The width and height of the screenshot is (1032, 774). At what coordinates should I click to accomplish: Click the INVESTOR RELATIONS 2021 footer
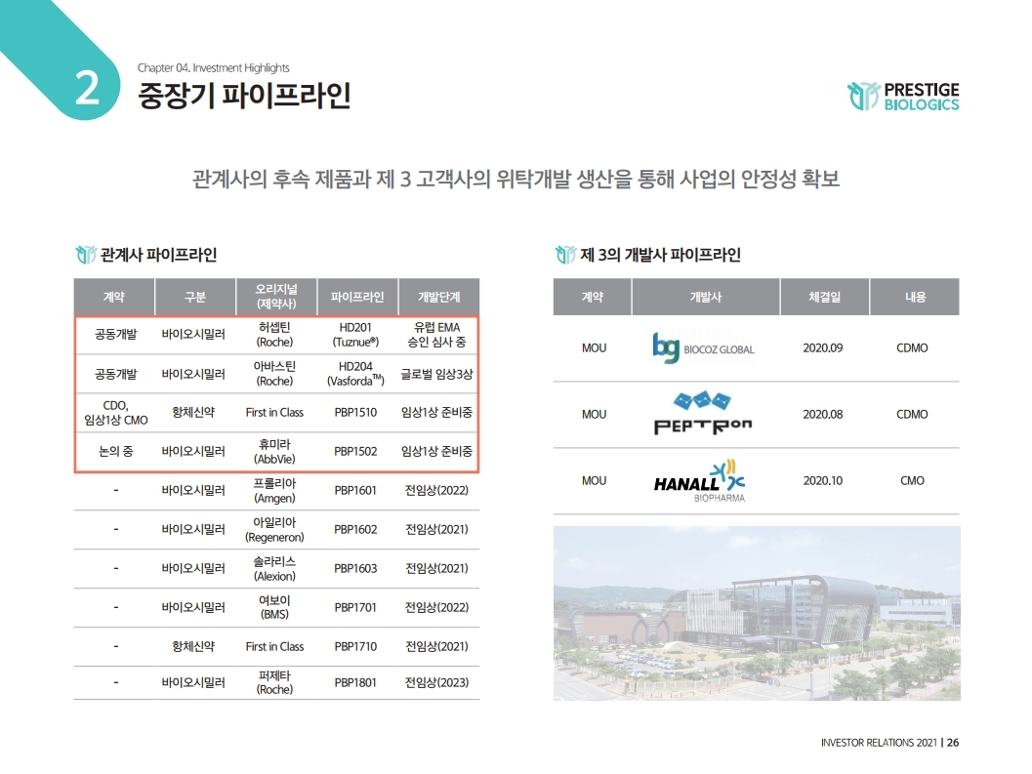(x=879, y=743)
